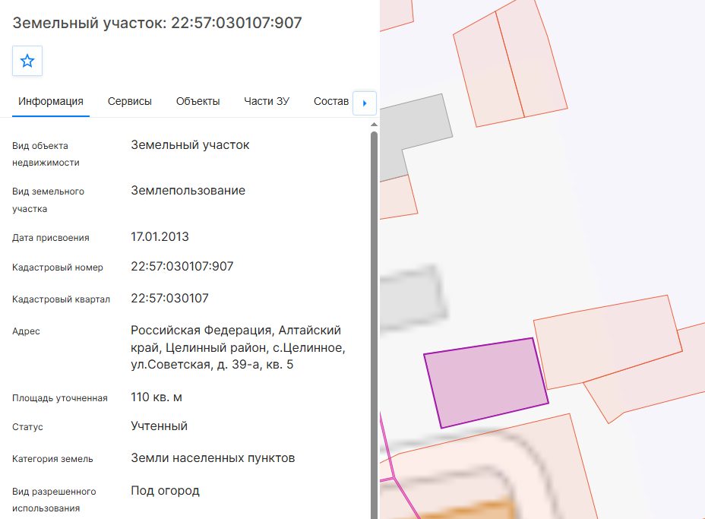This screenshot has height=519, width=705.
Task: Click heading Земельный участок: 22:57:030107:907
Action: [157, 23]
